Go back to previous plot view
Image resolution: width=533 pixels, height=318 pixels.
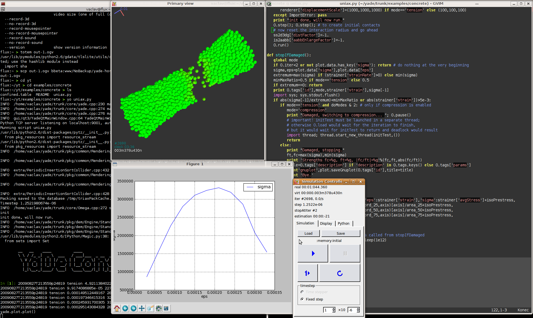[x=125, y=309]
